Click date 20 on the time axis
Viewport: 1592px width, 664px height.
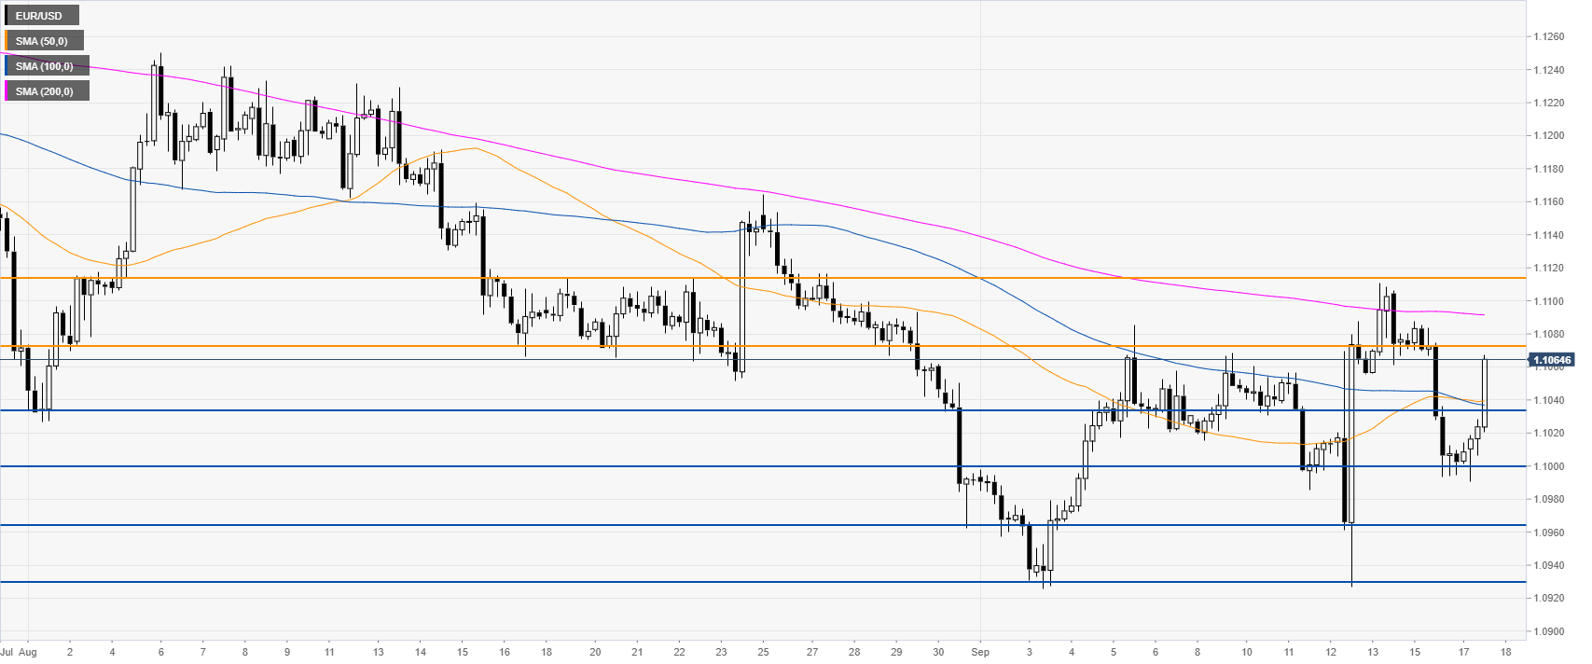596,652
